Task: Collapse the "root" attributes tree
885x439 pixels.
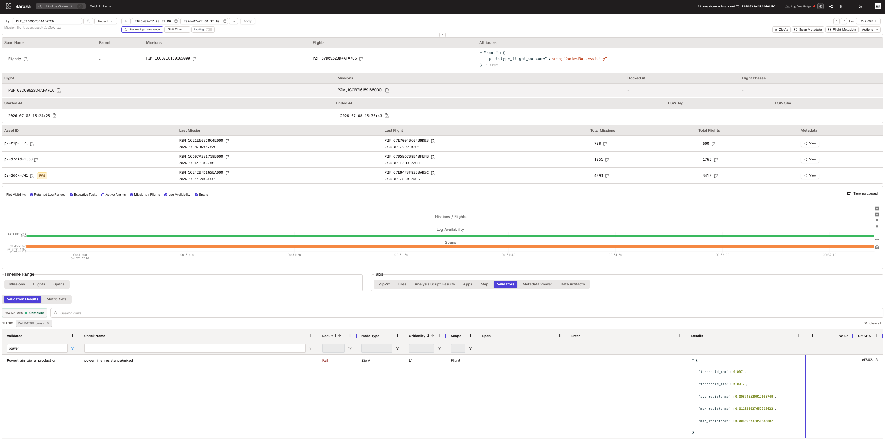Action: point(481,53)
